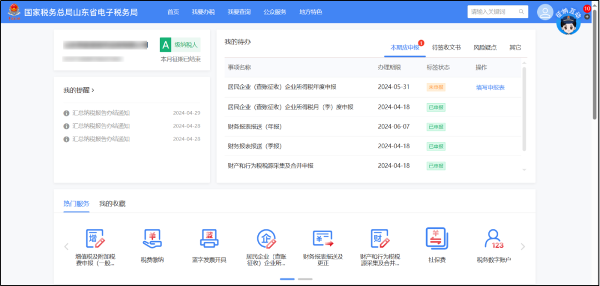Click the deadline 2024-05-31
The image size is (600, 286).
[394, 87]
